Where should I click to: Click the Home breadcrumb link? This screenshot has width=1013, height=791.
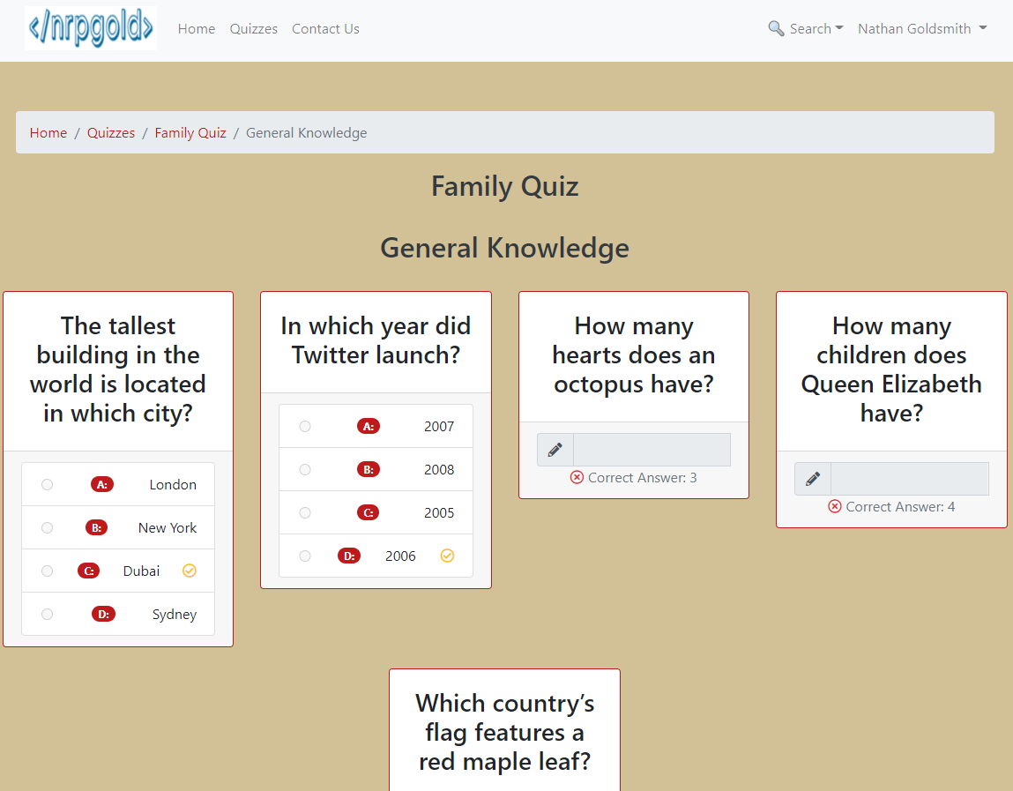pyautogui.click(x=48, y=132)
